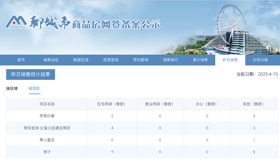Viewport: 280px width, 160px height.
Task: Click the 办公（套数） column header
Action: [207, 104]
